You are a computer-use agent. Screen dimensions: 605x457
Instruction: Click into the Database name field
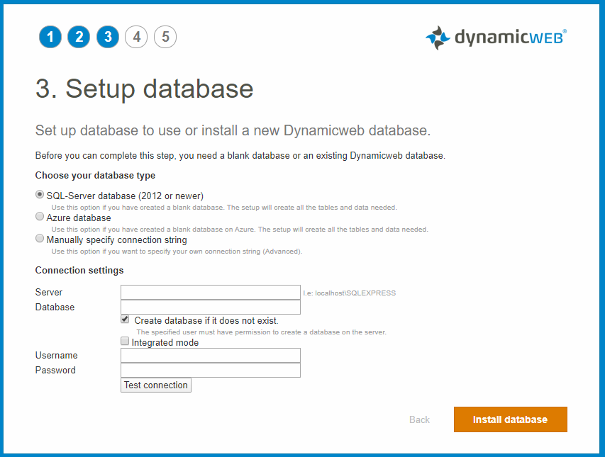point(211,307)
